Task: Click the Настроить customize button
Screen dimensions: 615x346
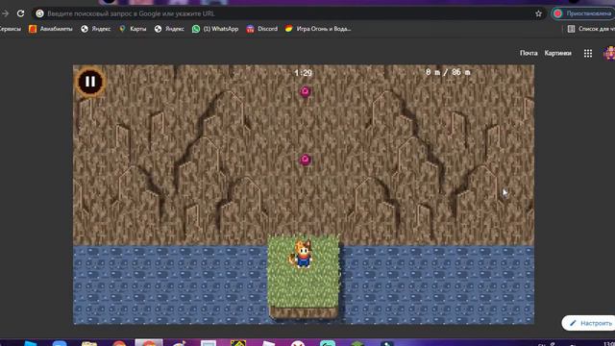Action: [589, 323]
